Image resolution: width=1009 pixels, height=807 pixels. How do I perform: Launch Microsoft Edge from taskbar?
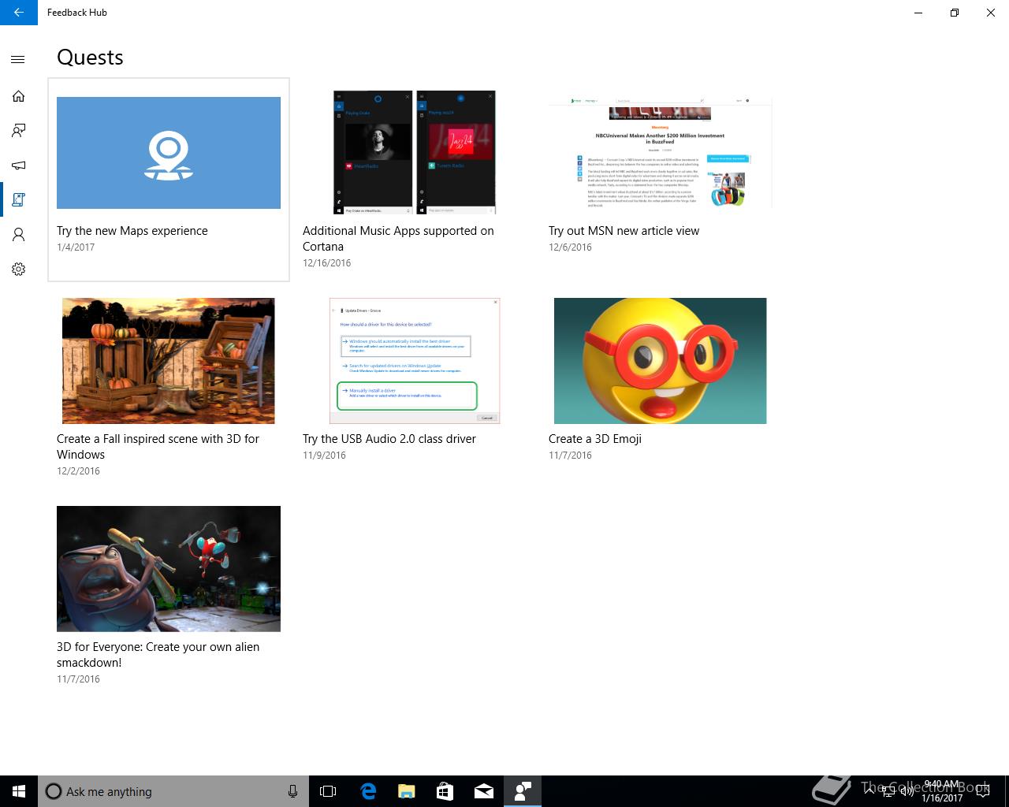pyautogui.click(x=367, y=791)
